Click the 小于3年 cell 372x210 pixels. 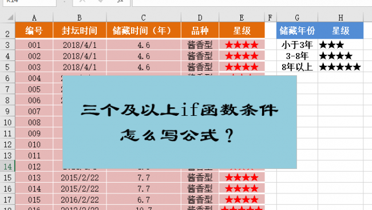point(297,45)
